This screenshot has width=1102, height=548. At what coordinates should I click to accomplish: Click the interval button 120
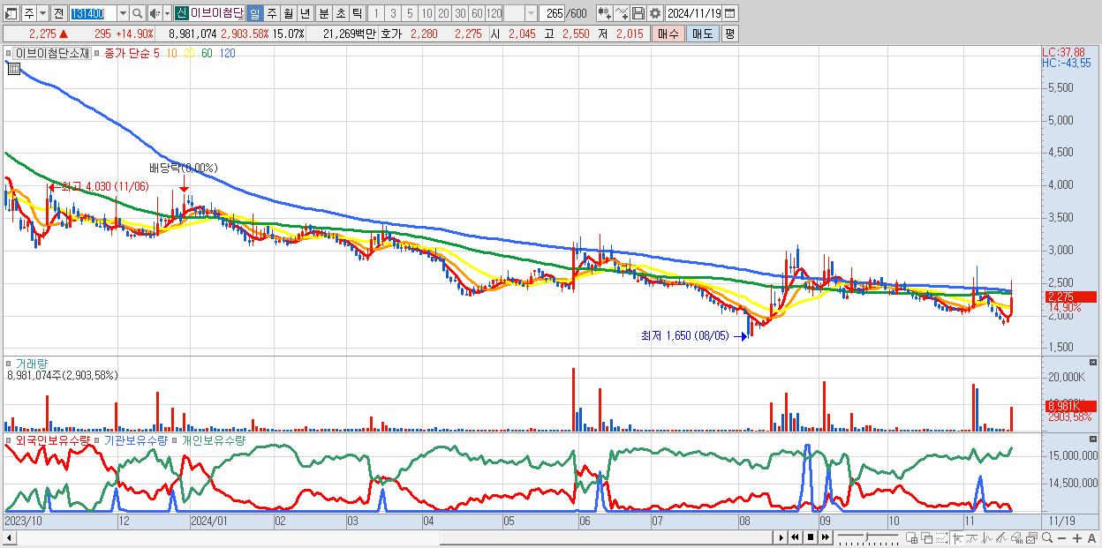tap(494, 13)
